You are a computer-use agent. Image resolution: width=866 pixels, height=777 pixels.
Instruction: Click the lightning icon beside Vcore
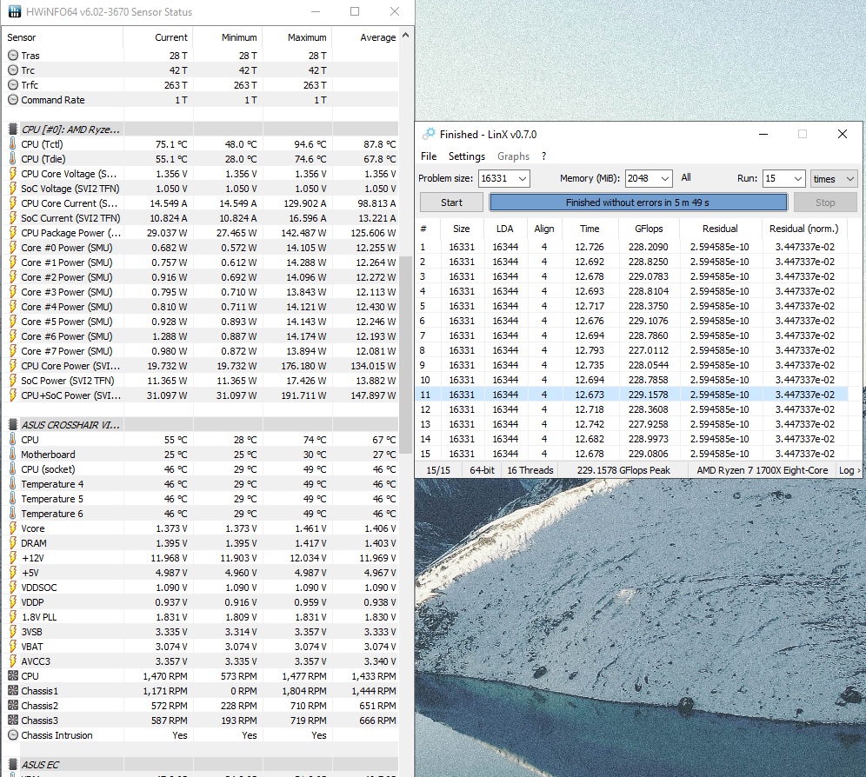12,528
